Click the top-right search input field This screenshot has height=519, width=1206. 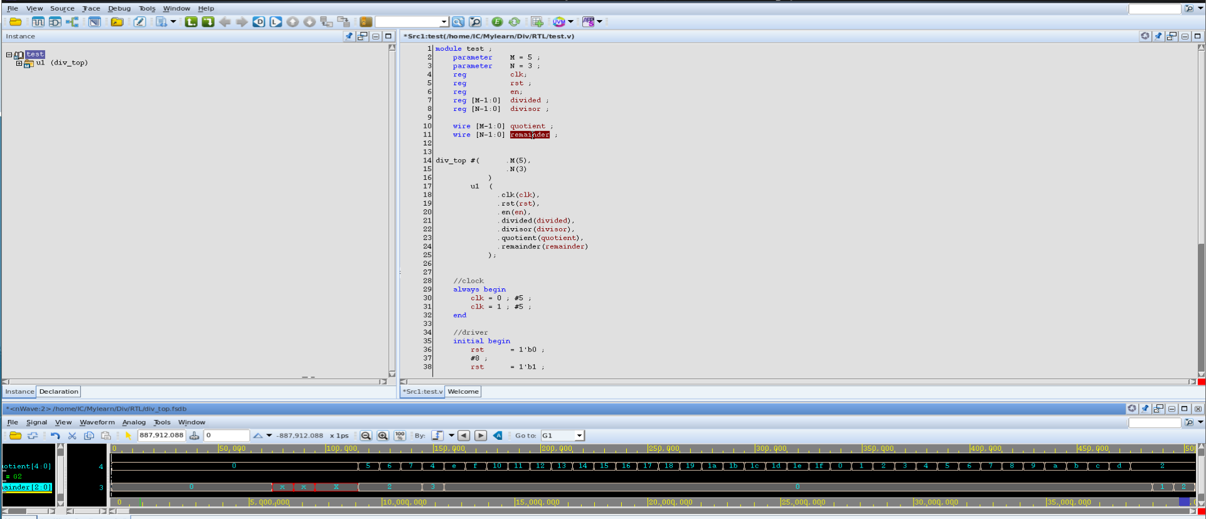(1155, 9)
